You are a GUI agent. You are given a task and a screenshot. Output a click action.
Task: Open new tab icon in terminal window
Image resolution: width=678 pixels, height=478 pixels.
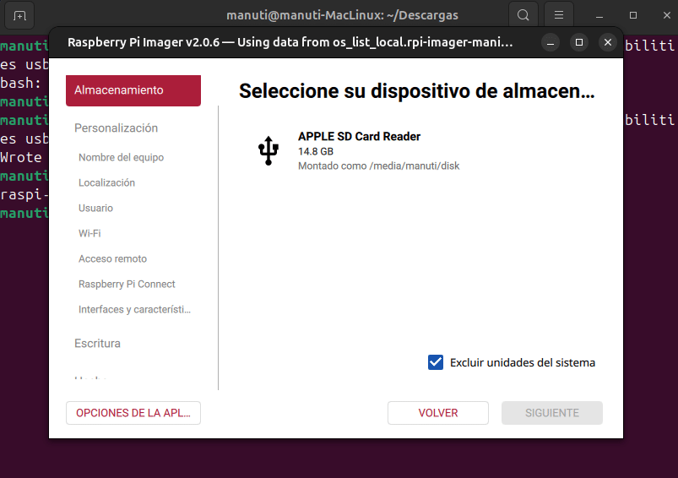19,15
